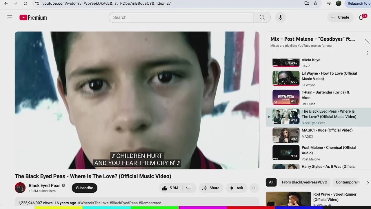Image resolution: width=371 pixels, height=209 pixels.
Task: Go back with the browser back arrow
Action: [6, 3]
